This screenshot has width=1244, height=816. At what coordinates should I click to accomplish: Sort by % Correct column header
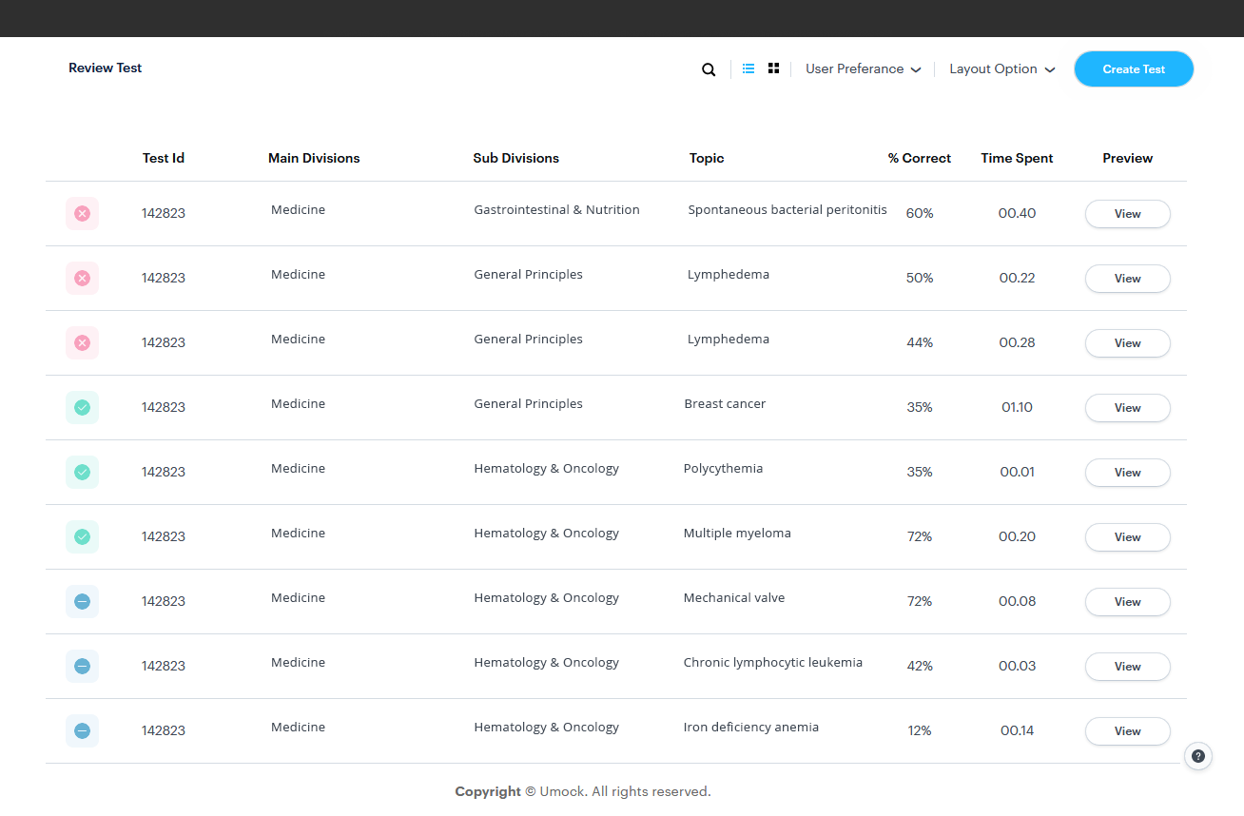[x=920, y=159]
